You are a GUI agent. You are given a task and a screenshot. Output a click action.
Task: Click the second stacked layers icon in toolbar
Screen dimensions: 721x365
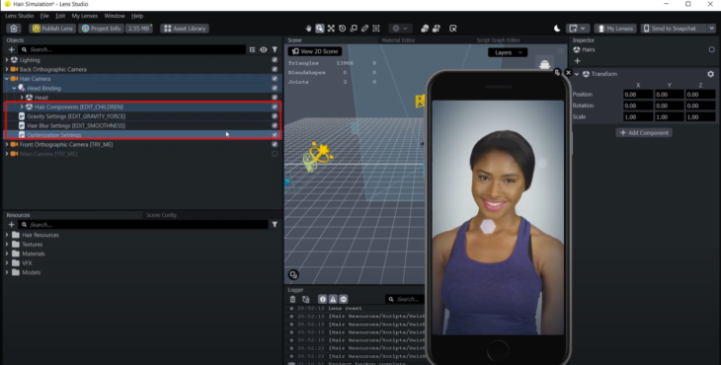[x=436, y=29]
